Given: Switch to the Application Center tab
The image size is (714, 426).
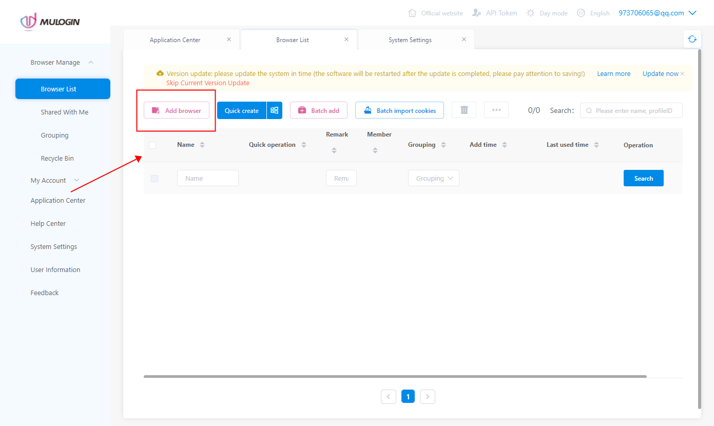Looking at the screenshot, I should 175,40.
